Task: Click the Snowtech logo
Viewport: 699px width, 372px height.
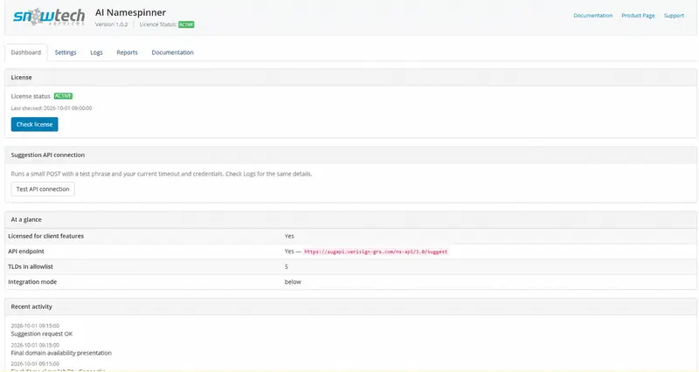Action: click(49, 17)
